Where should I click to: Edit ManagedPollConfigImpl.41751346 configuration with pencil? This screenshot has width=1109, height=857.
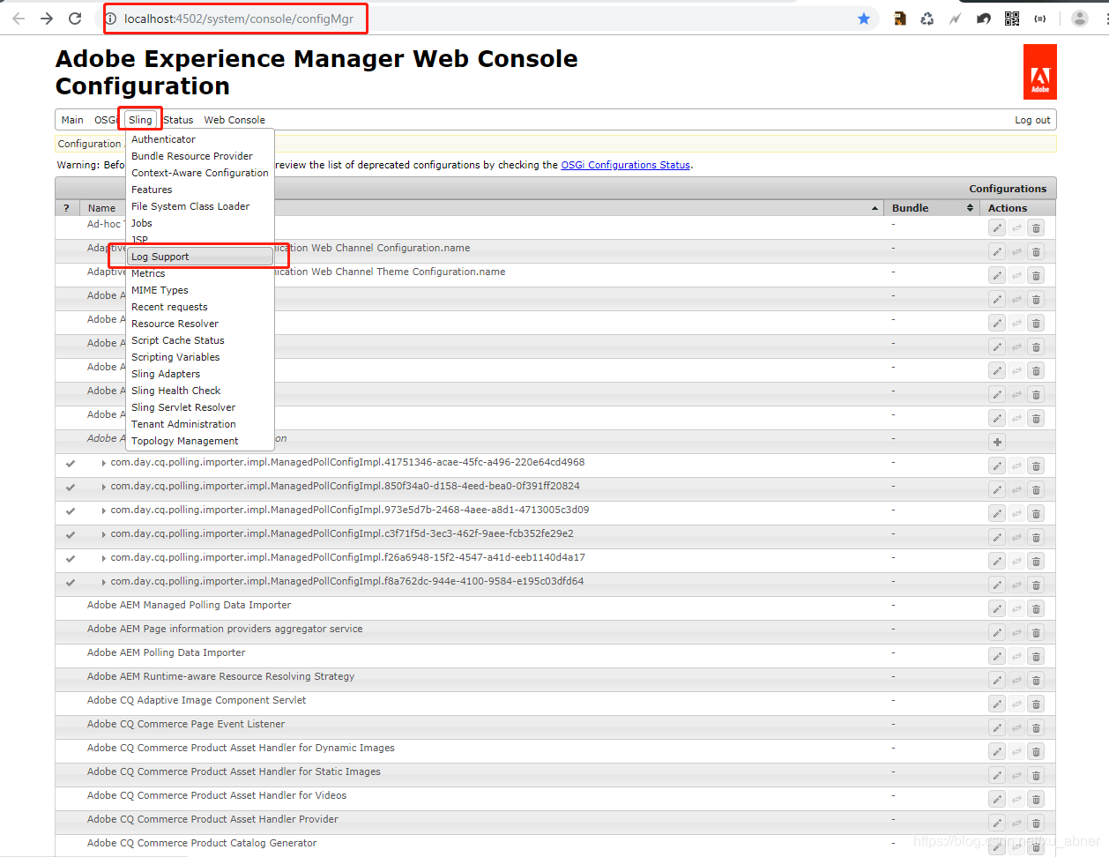[x=997, y=466]
